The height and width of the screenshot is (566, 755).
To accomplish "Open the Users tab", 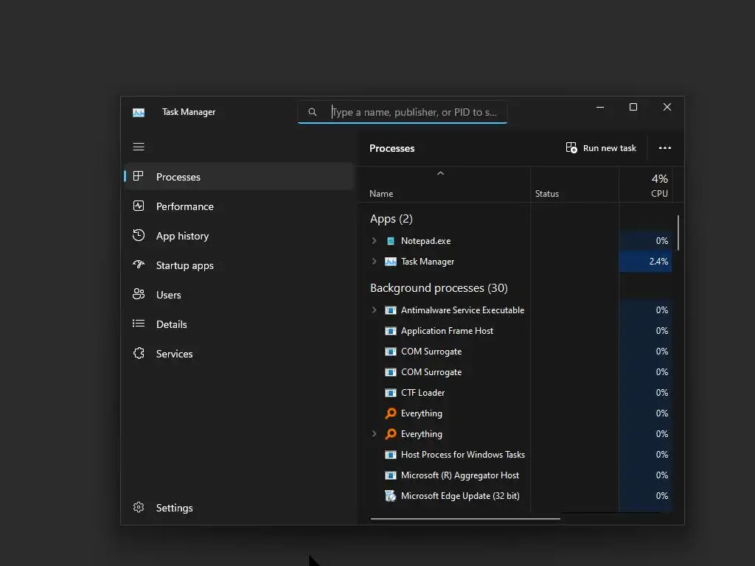I will [239, 295].
